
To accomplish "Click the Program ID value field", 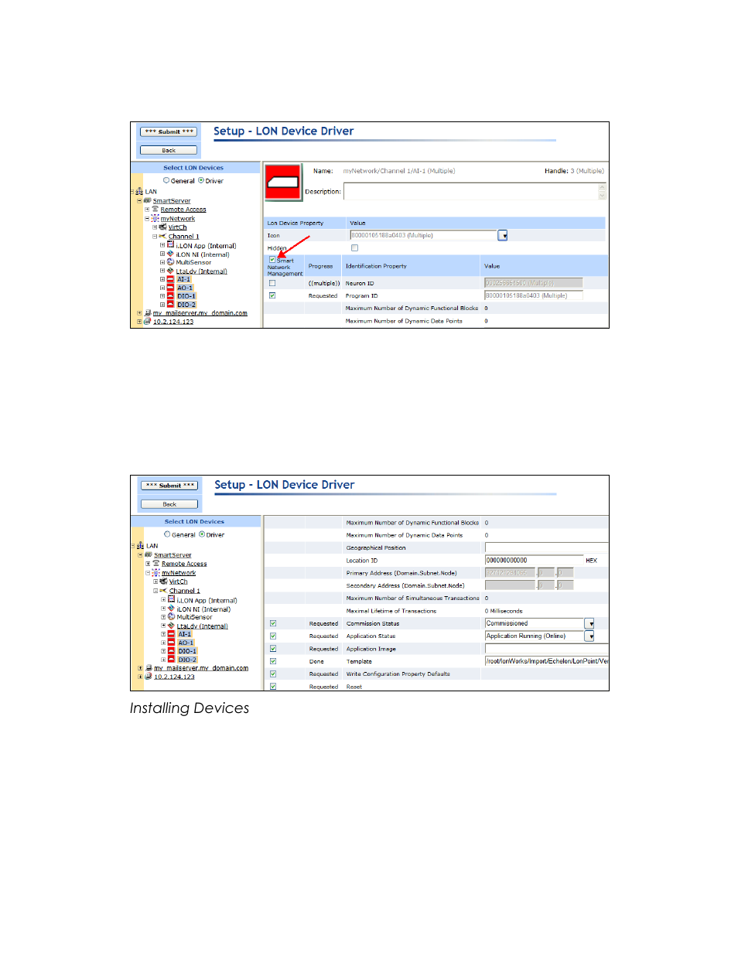I will click(534, 295).
